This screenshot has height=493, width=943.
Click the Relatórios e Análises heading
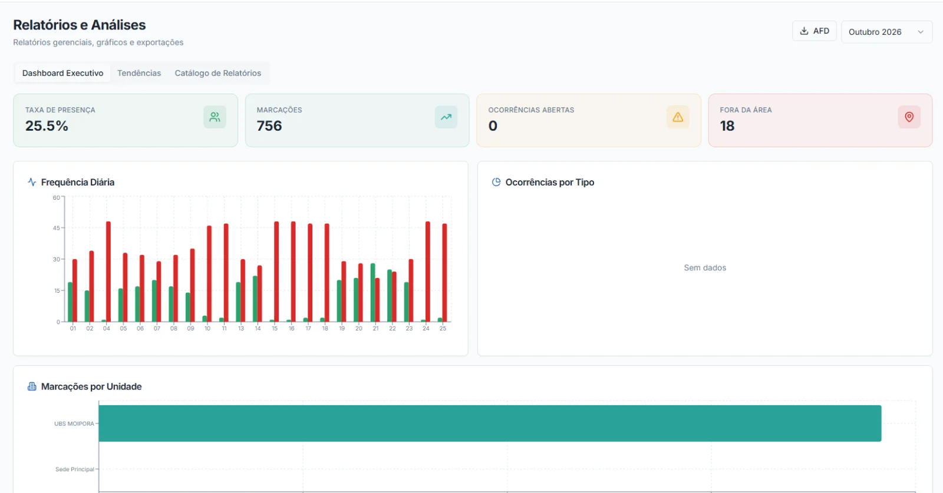(80, 25)
